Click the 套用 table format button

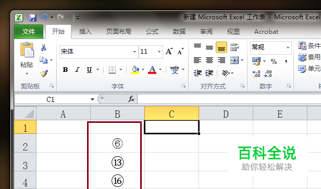tap(310, 57)
